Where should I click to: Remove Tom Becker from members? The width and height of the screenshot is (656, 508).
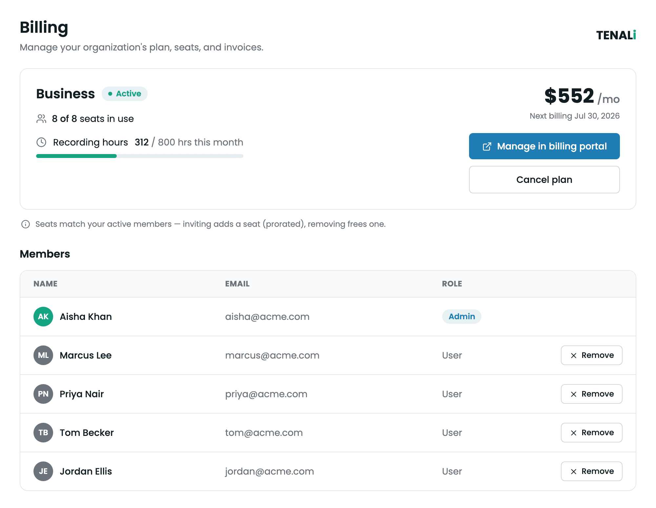tap(591, 433)
